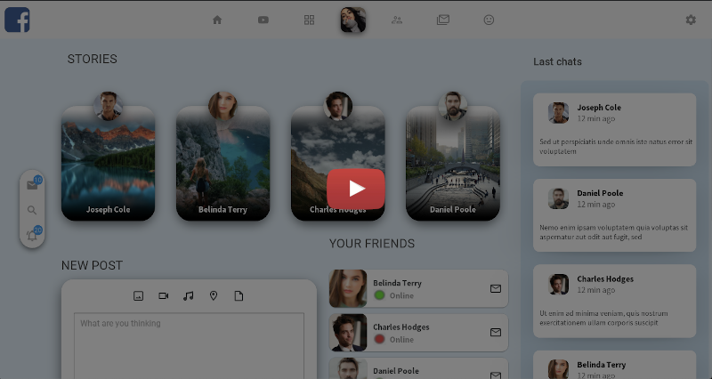Attach a file document to new post
This screenshot has width=712, height=379.
click(x=239, y=295)
